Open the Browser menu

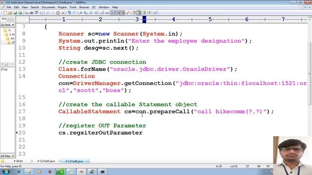tap(84, 7)
